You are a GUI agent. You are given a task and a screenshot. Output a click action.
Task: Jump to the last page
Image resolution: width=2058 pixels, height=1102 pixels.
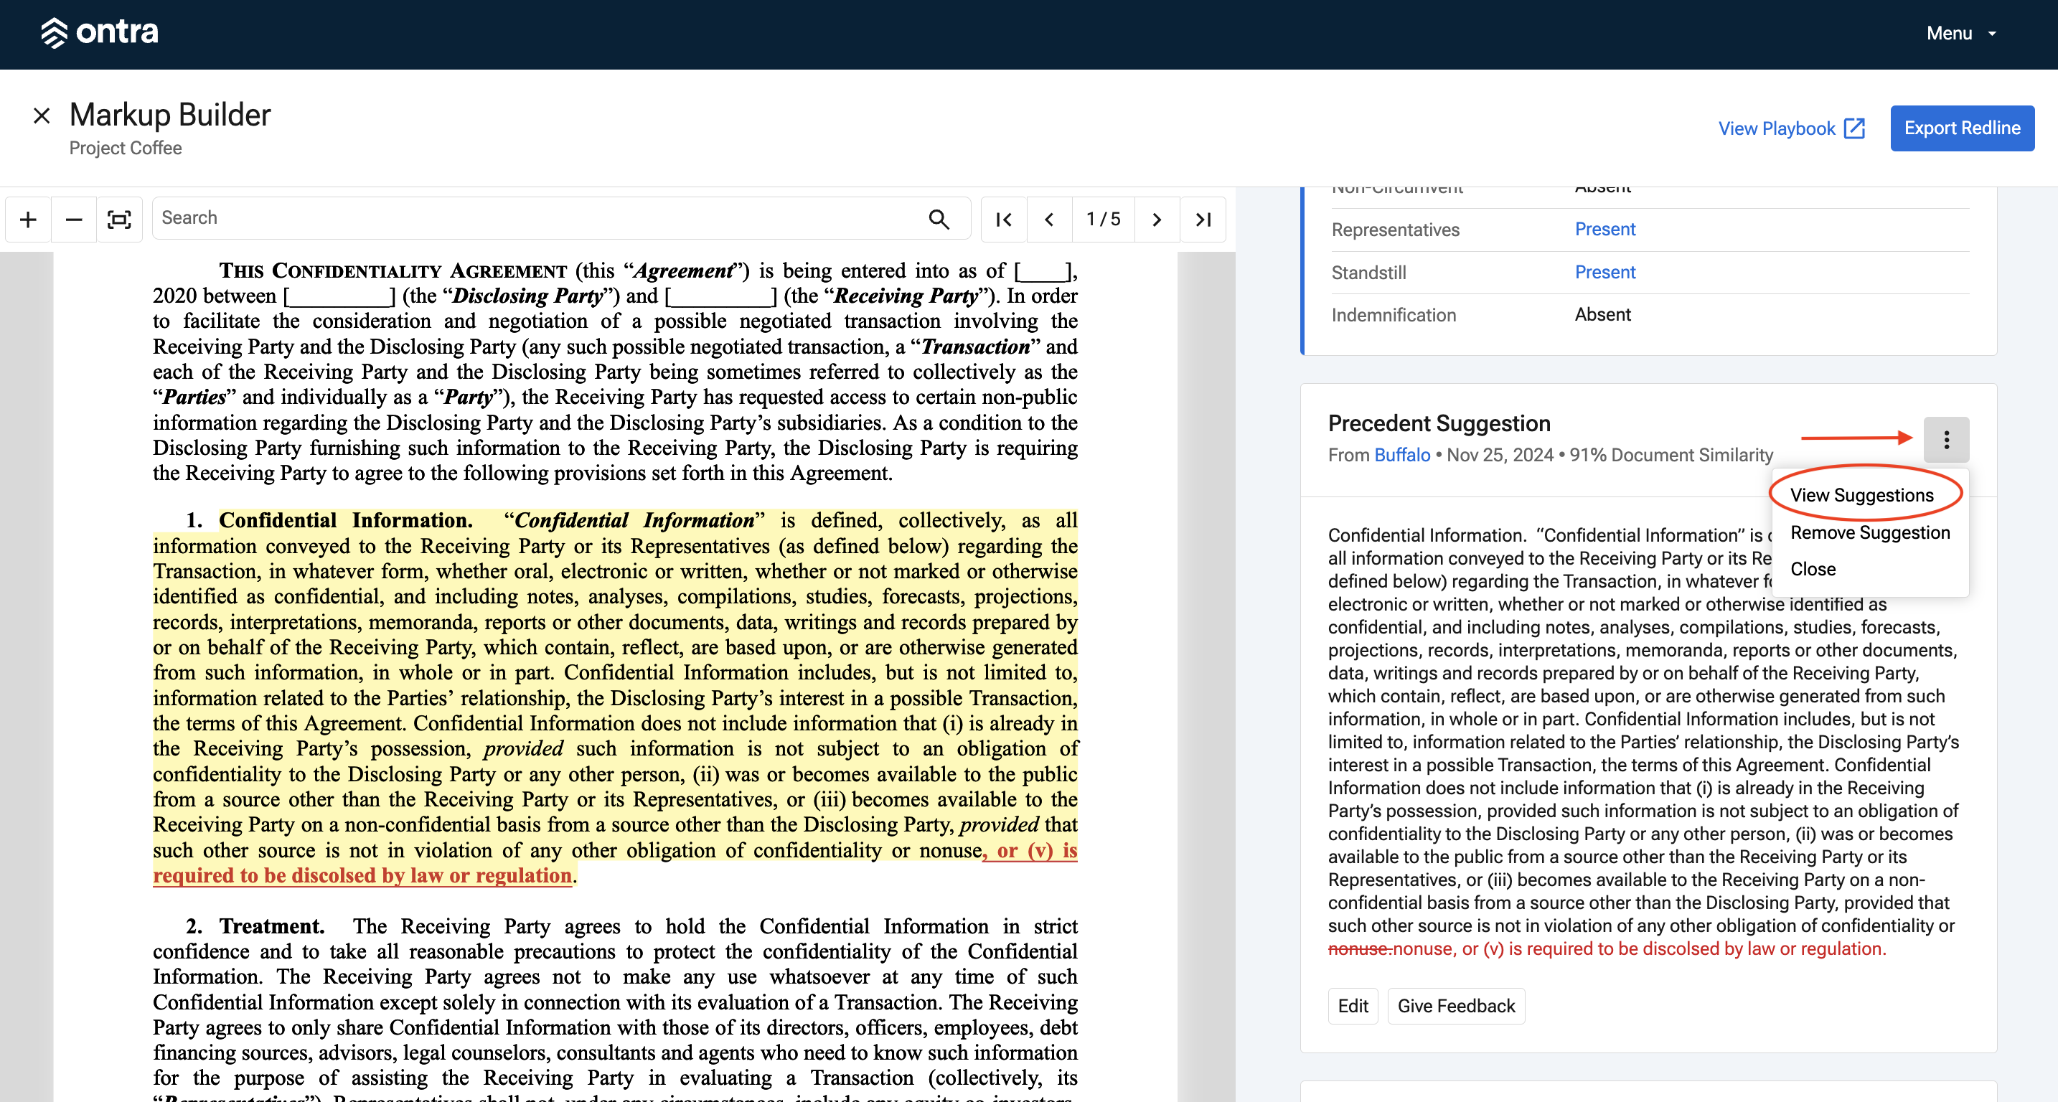(1203, 219)
